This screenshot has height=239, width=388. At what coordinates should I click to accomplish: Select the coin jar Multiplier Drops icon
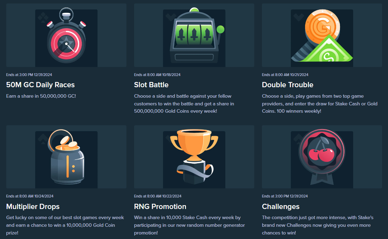pyautogui.click(x=66, y=157)
